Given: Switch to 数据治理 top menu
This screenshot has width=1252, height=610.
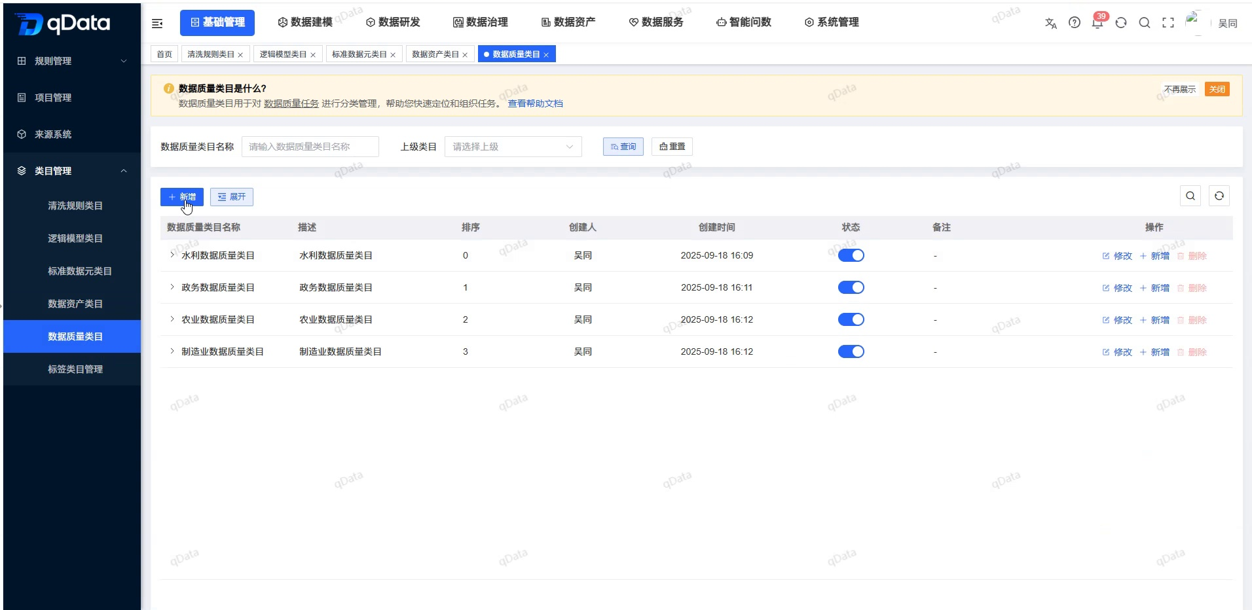Looking at the screenshot, I should [x=481, y=22].
